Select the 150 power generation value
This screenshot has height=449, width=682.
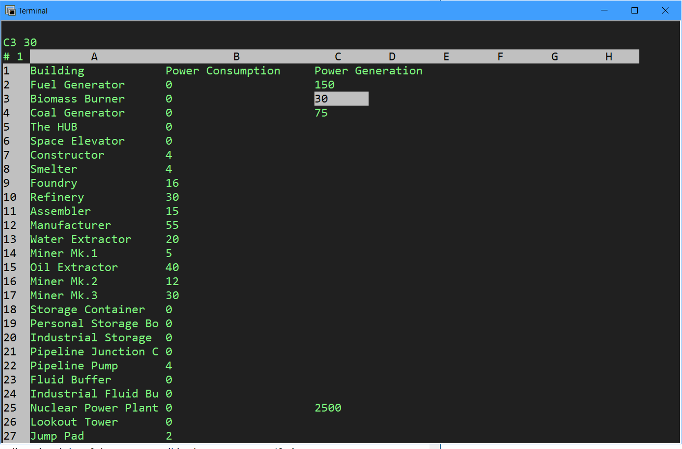click(325, 85)
